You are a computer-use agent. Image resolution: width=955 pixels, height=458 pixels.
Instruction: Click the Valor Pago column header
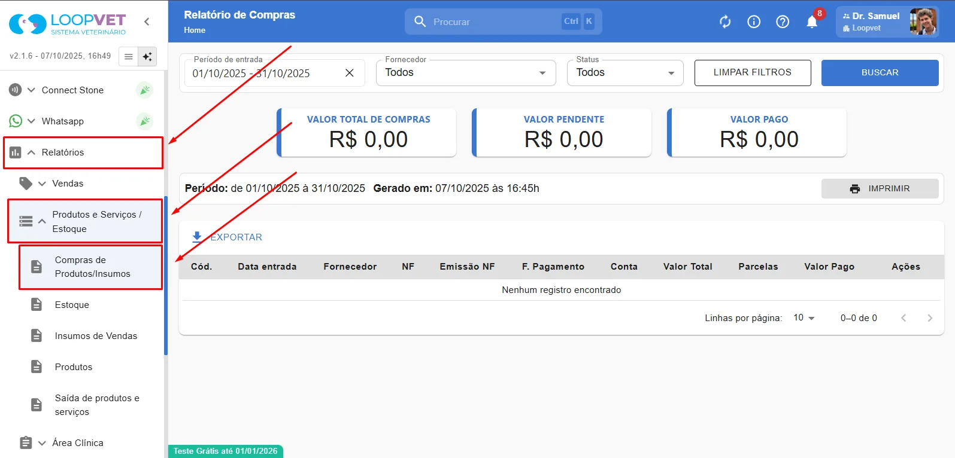pos(829,267)
